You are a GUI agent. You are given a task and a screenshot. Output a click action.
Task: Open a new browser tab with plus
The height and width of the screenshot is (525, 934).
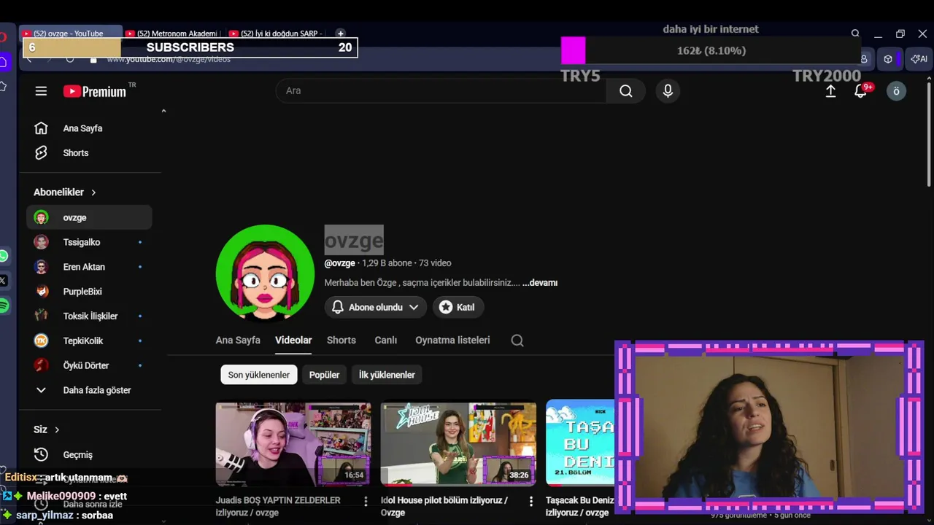(x=340, y=34)
